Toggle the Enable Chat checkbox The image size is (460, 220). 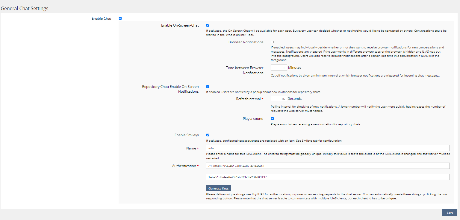120,19
